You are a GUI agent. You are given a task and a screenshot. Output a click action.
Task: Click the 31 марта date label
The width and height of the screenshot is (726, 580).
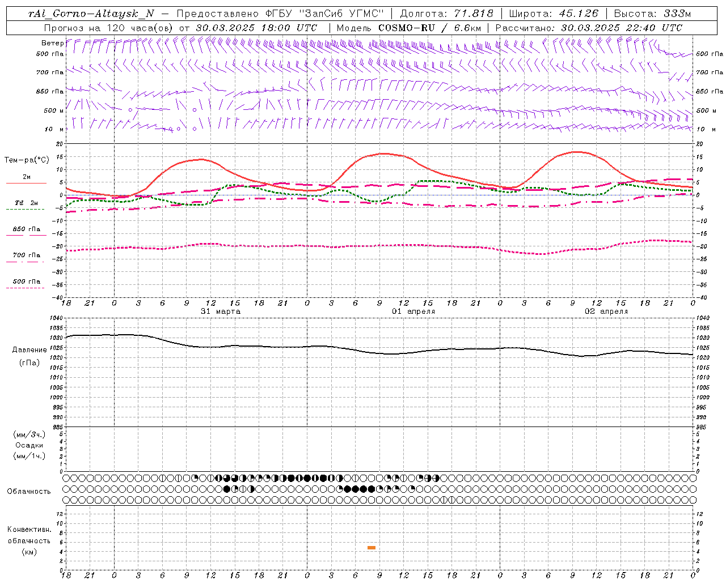(x=221, y=312)
